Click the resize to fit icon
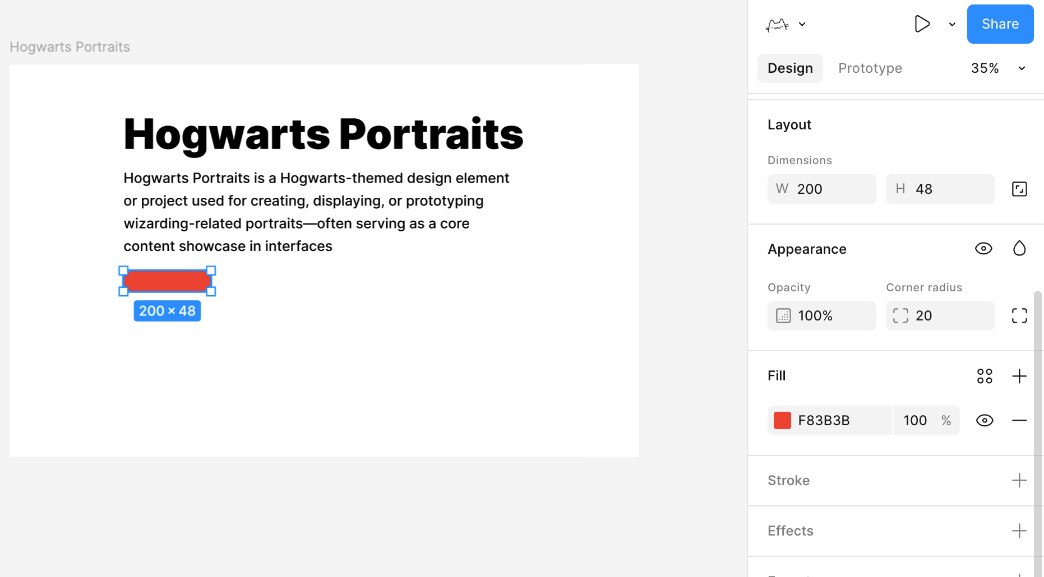 coord(1019,189)
